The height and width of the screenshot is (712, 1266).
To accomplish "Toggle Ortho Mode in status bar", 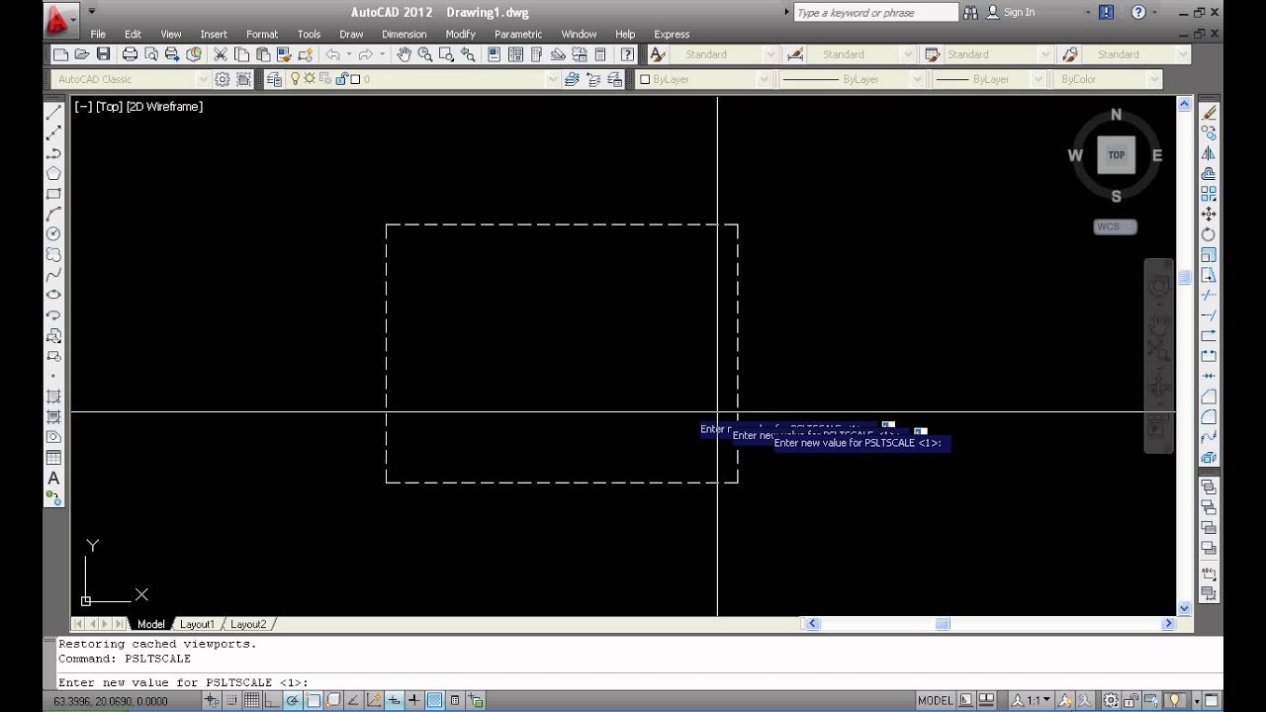I will (272, 700).
